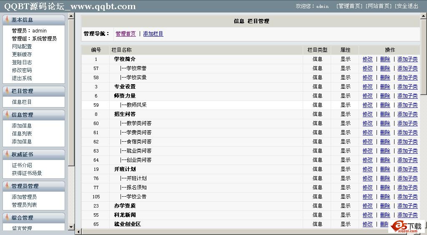Click 修改 for 师资力量 row
427x235 pixels.
coord(367,96)
